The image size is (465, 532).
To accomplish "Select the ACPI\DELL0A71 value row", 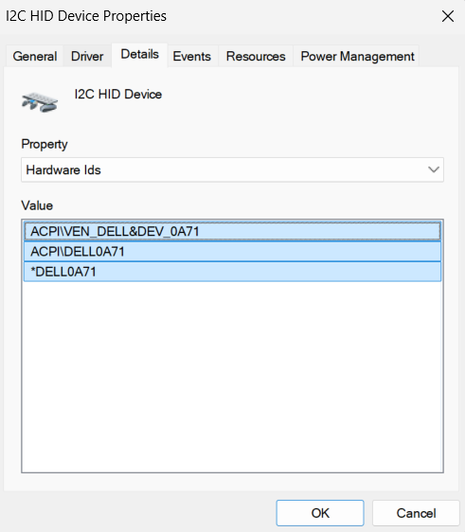I will click(x=233, y=252).
